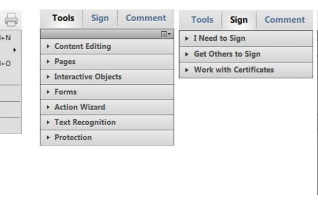
Task: Expand the Content Editing panel
Action: point(82,47)
